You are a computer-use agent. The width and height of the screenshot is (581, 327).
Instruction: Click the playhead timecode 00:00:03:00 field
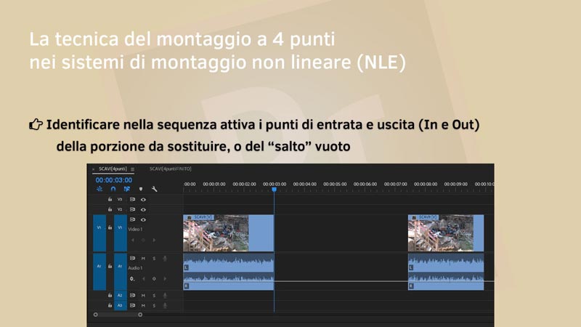coord(114,180)
